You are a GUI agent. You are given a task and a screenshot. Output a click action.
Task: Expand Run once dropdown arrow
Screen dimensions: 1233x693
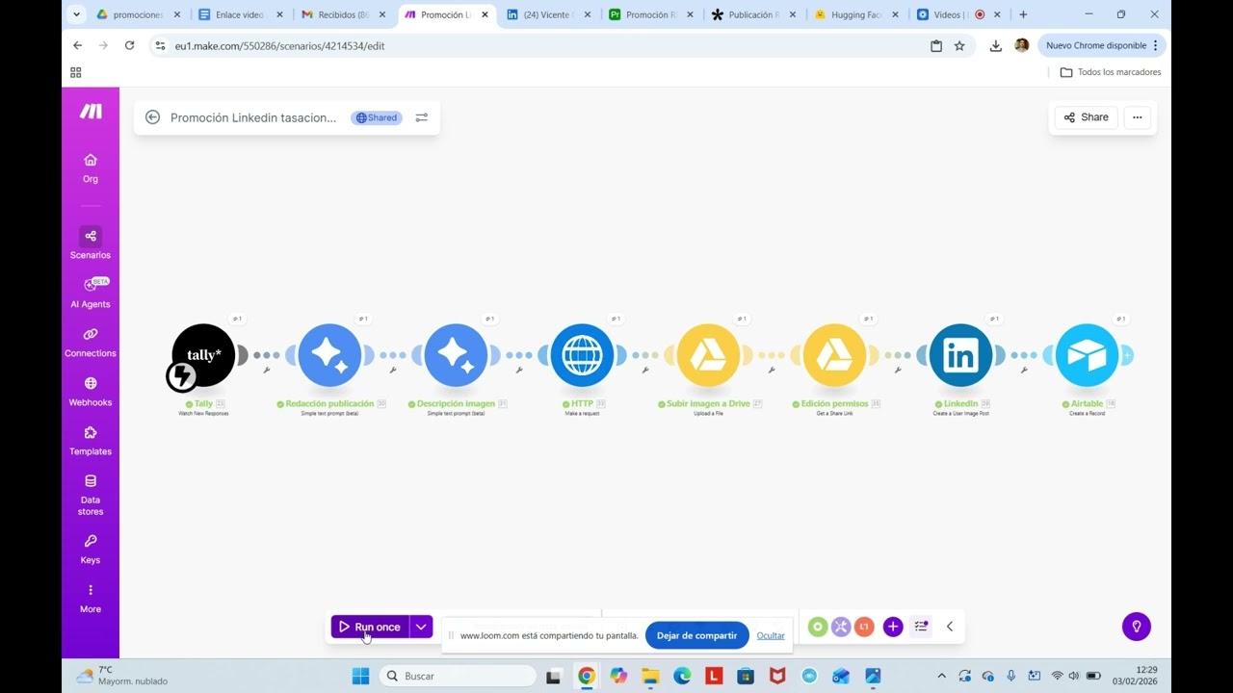tap(421, 627)
